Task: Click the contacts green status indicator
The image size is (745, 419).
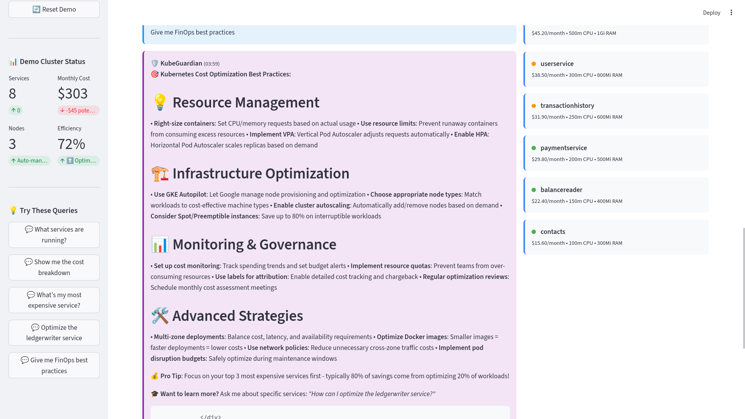Action: tap(534, 232)
